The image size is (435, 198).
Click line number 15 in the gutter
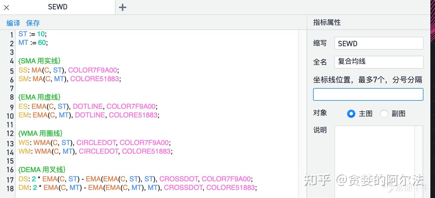10,161
